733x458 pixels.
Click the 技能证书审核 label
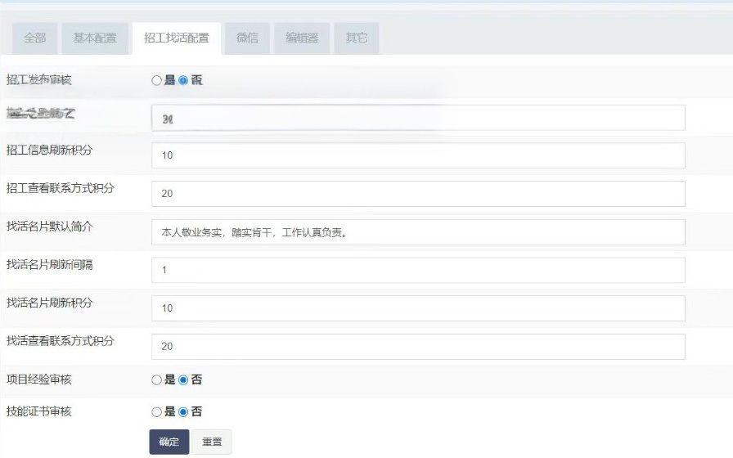38,411
